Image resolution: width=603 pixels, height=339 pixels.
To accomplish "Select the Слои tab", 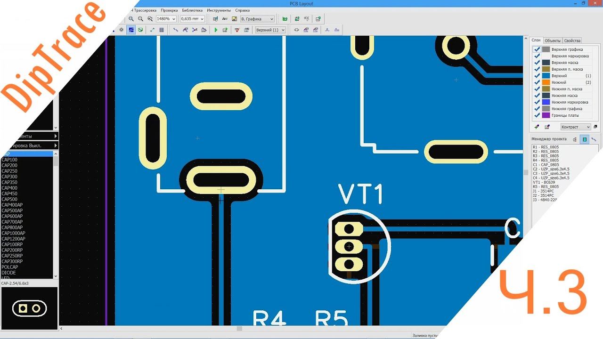I will point(536,40).
